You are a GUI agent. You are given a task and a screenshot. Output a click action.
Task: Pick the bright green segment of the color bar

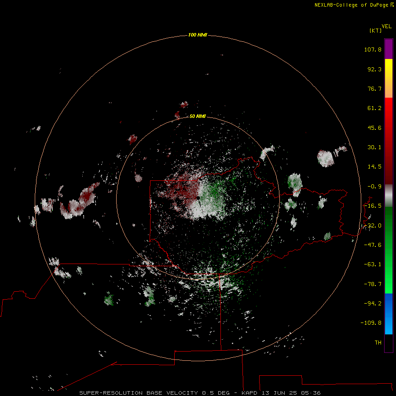(389, 250)
